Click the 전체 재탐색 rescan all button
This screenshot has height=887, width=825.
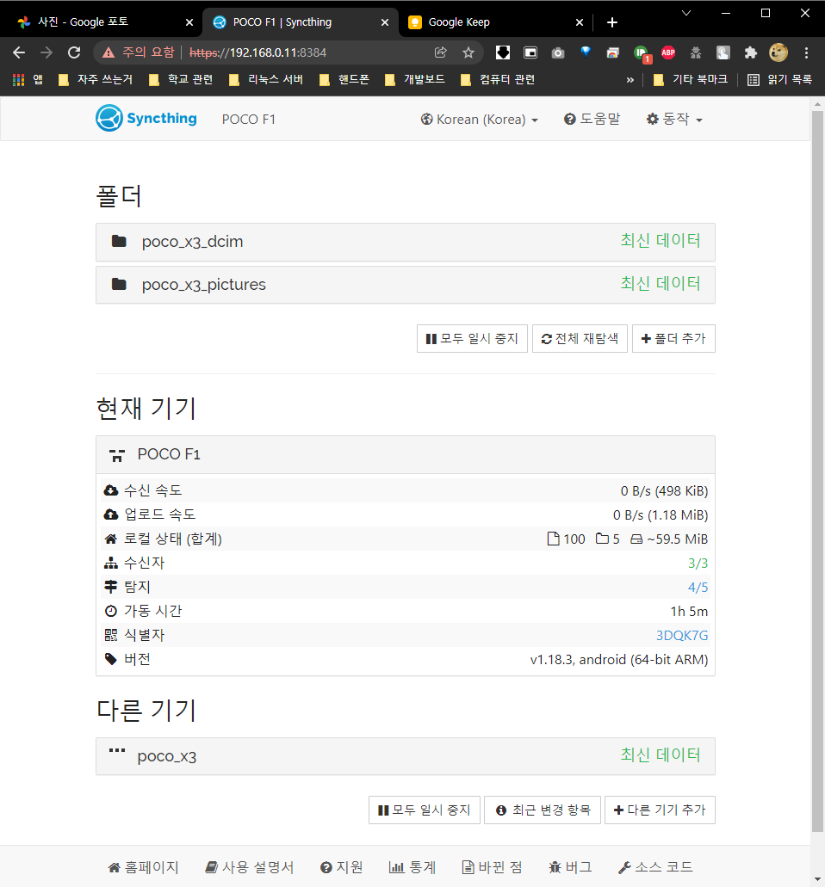580,338
